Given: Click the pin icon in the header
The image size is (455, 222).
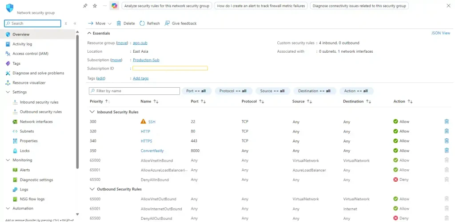Looking at the screenshot, I should (x=85, y=6).
